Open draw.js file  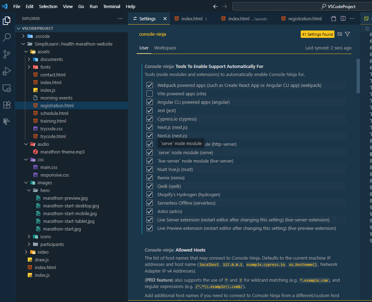(x=41, y=260)
